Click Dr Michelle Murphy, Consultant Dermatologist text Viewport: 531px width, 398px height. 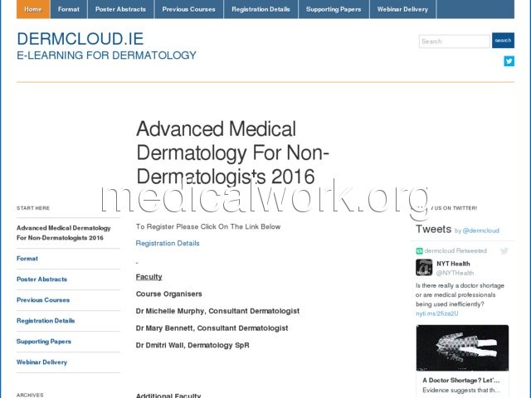[x=217, y=311]
